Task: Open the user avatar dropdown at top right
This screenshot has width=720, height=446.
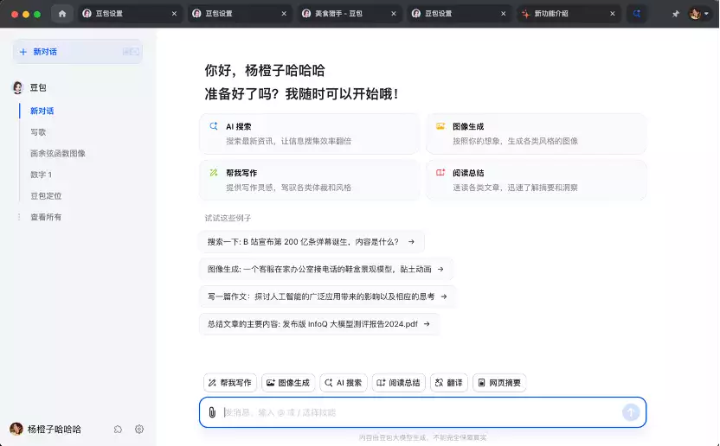Action: (699, 14)
